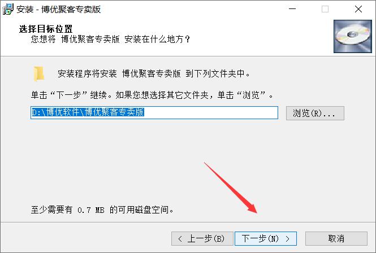The width and height of the screenshot is (376, 253).
Task: Click the 单击"下一步"继续 instruction text
Action: [x=152, y=95]
